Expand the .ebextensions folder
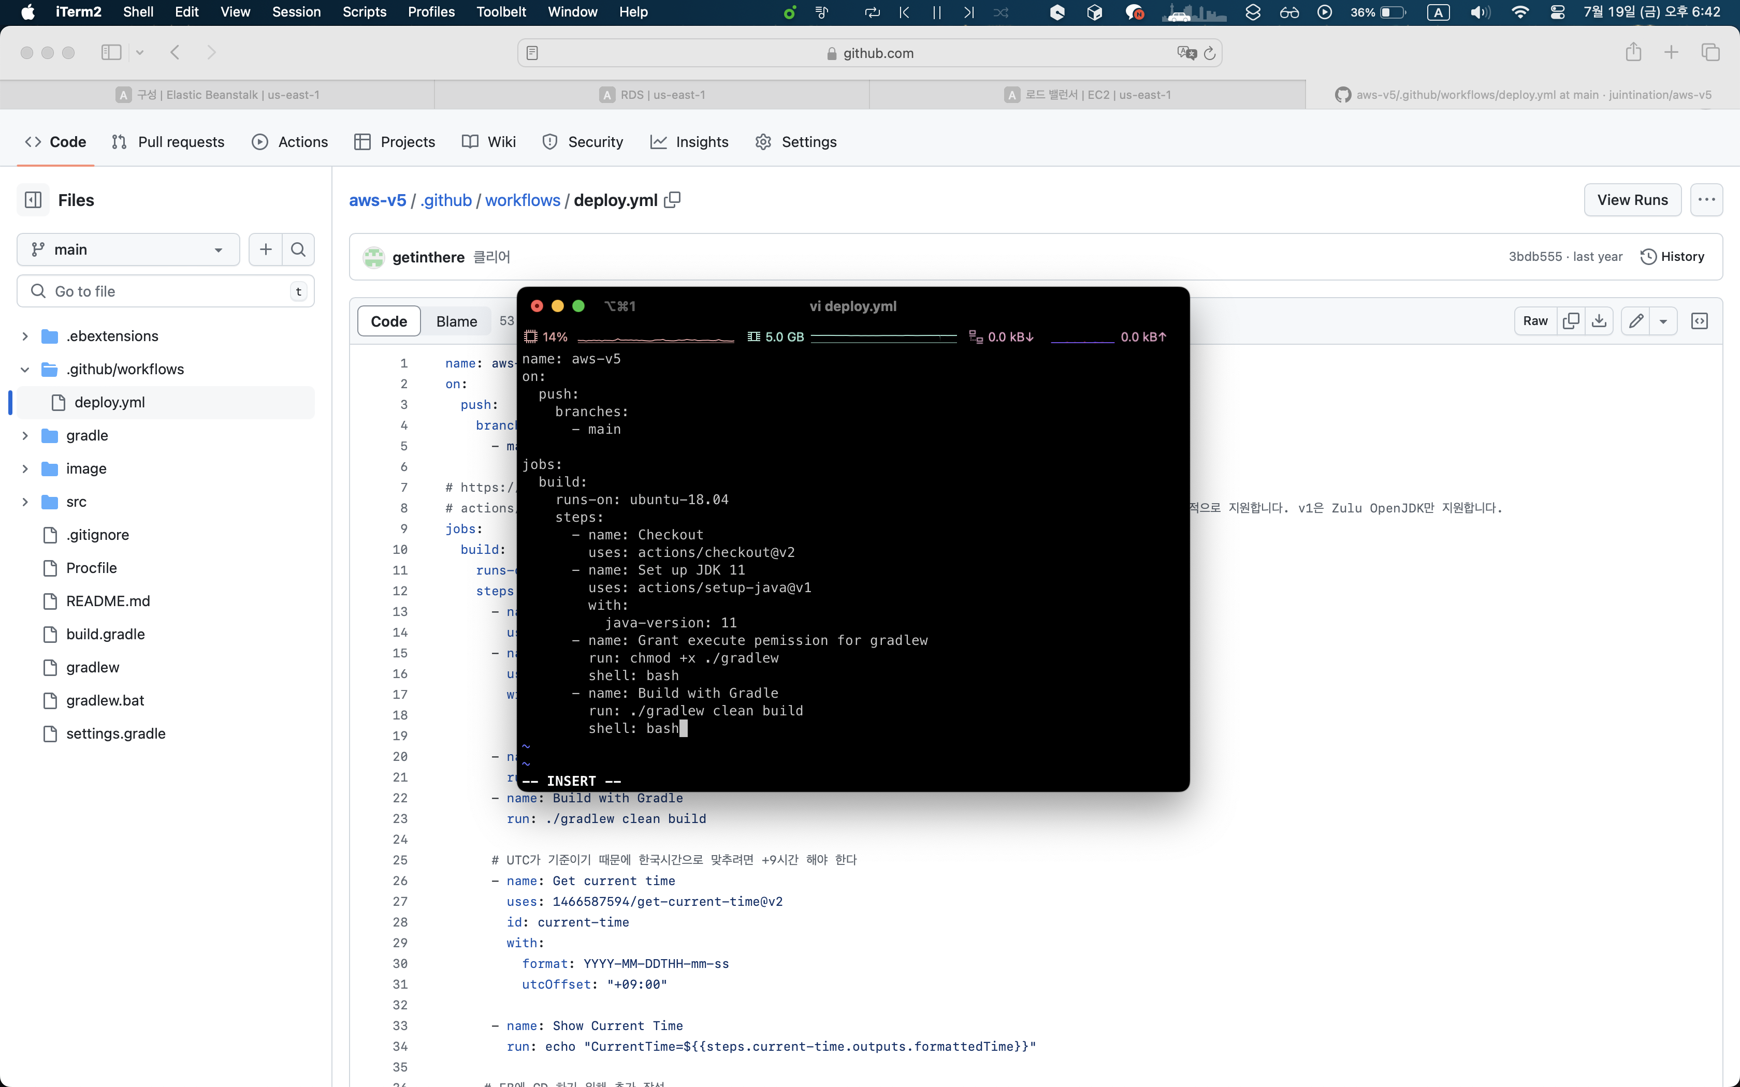Screen dimensions: 1740x1087 [x=25, y=336]
